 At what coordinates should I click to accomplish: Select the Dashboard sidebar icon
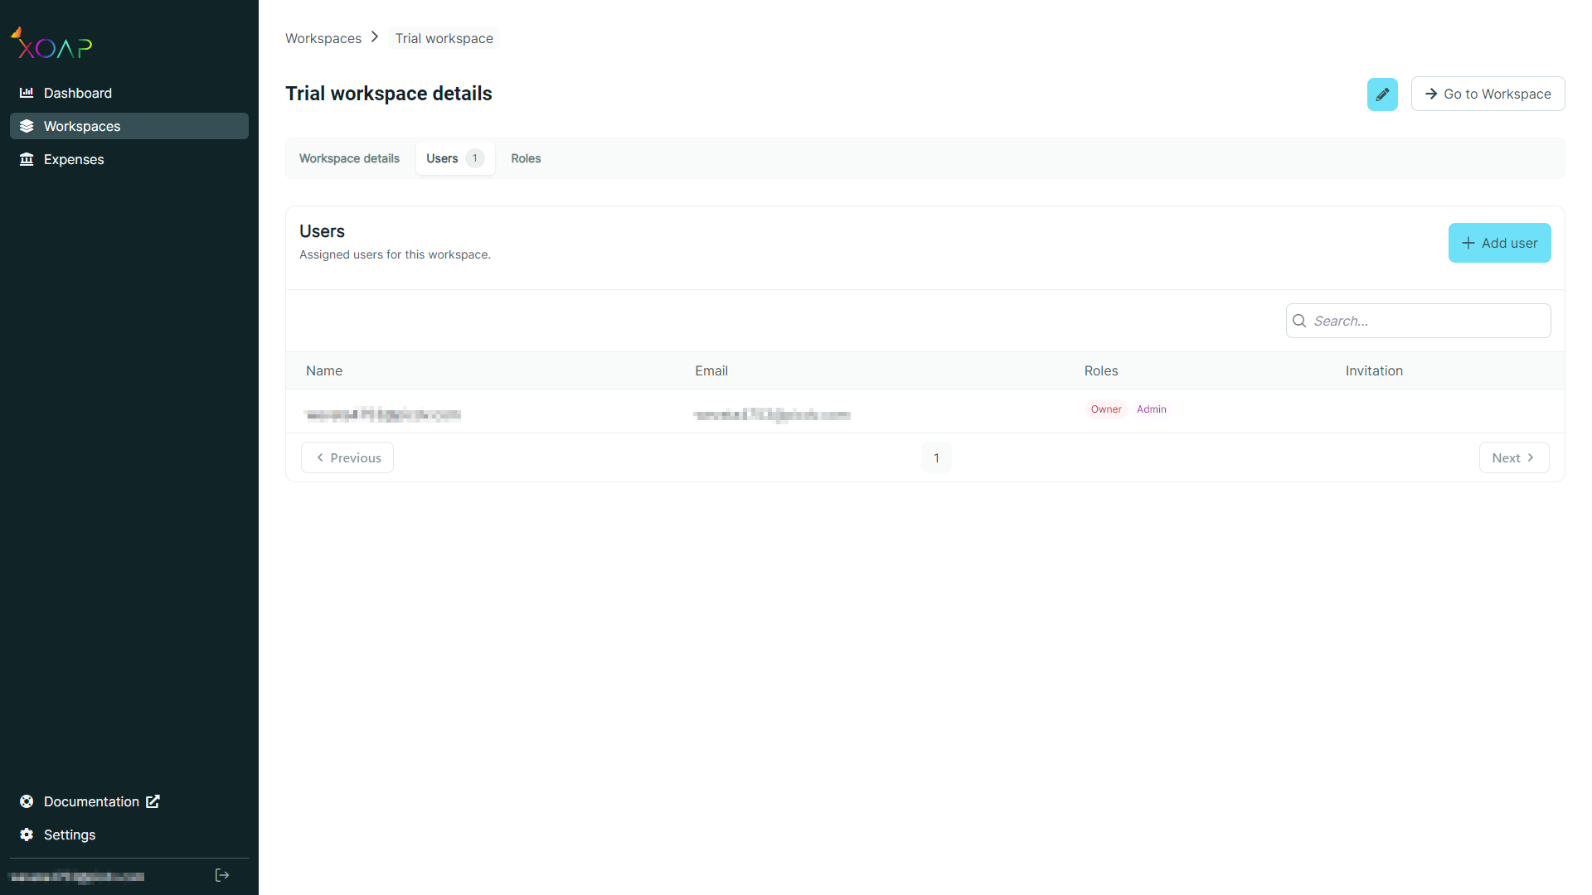(27, 93)
